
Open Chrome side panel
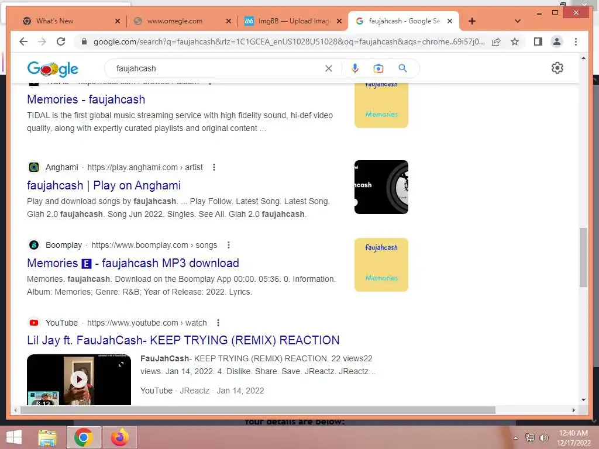point(538,42)
